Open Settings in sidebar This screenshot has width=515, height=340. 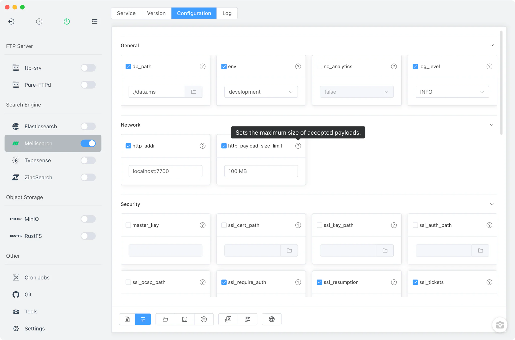tap(53, 329)
